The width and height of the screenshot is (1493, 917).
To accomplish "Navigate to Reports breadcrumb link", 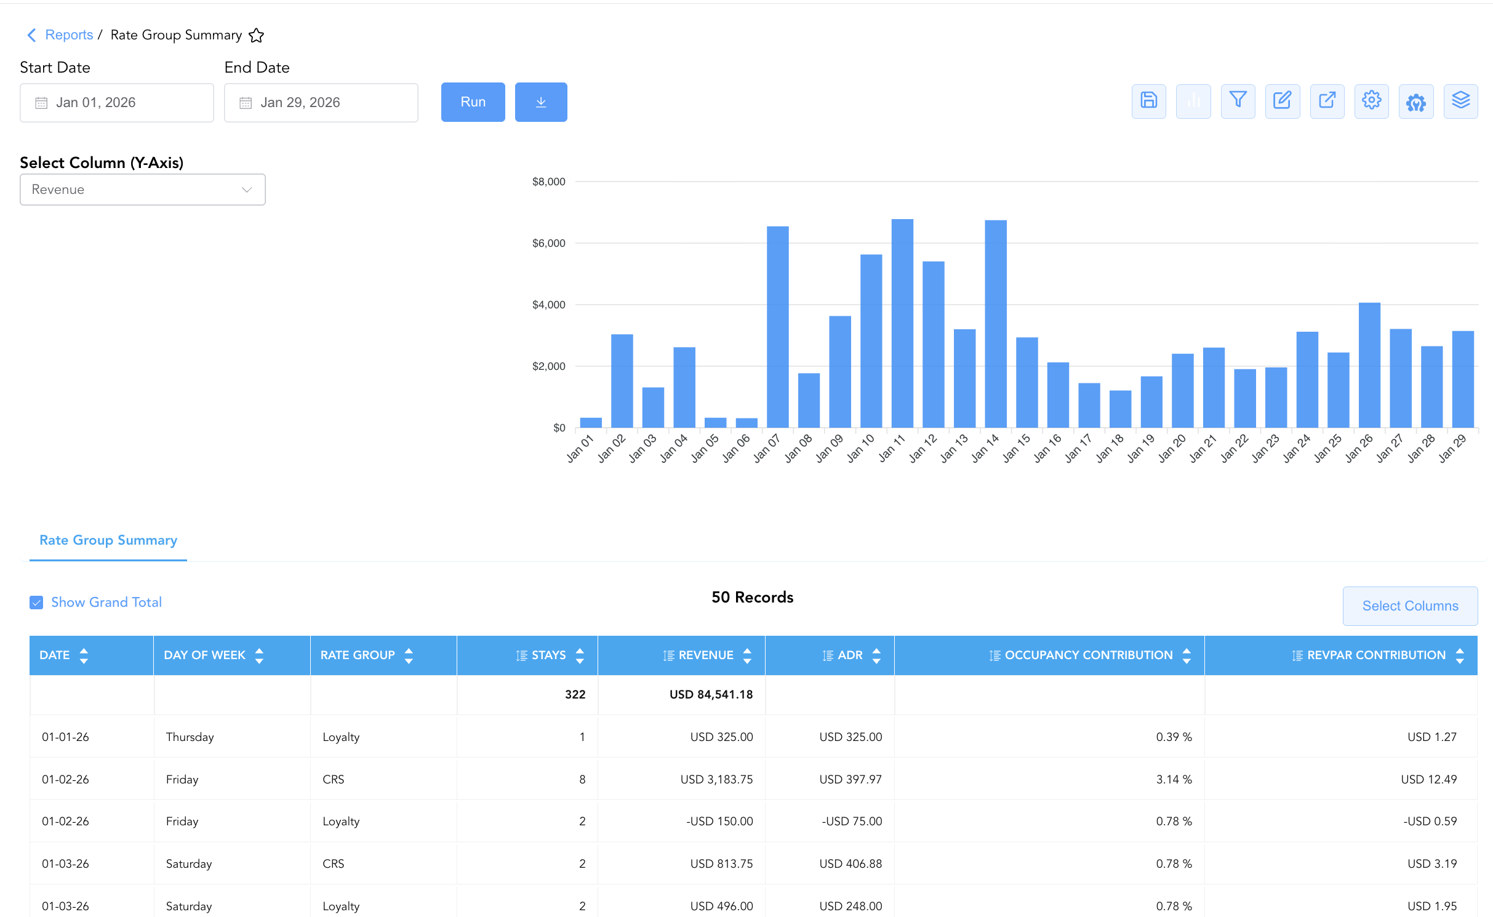I will click(x=69, y=35).
